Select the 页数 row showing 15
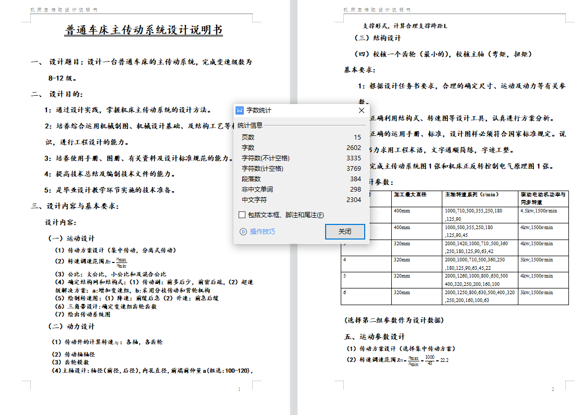The height and width of the screenshot is (415, 583). click(301, 137)
